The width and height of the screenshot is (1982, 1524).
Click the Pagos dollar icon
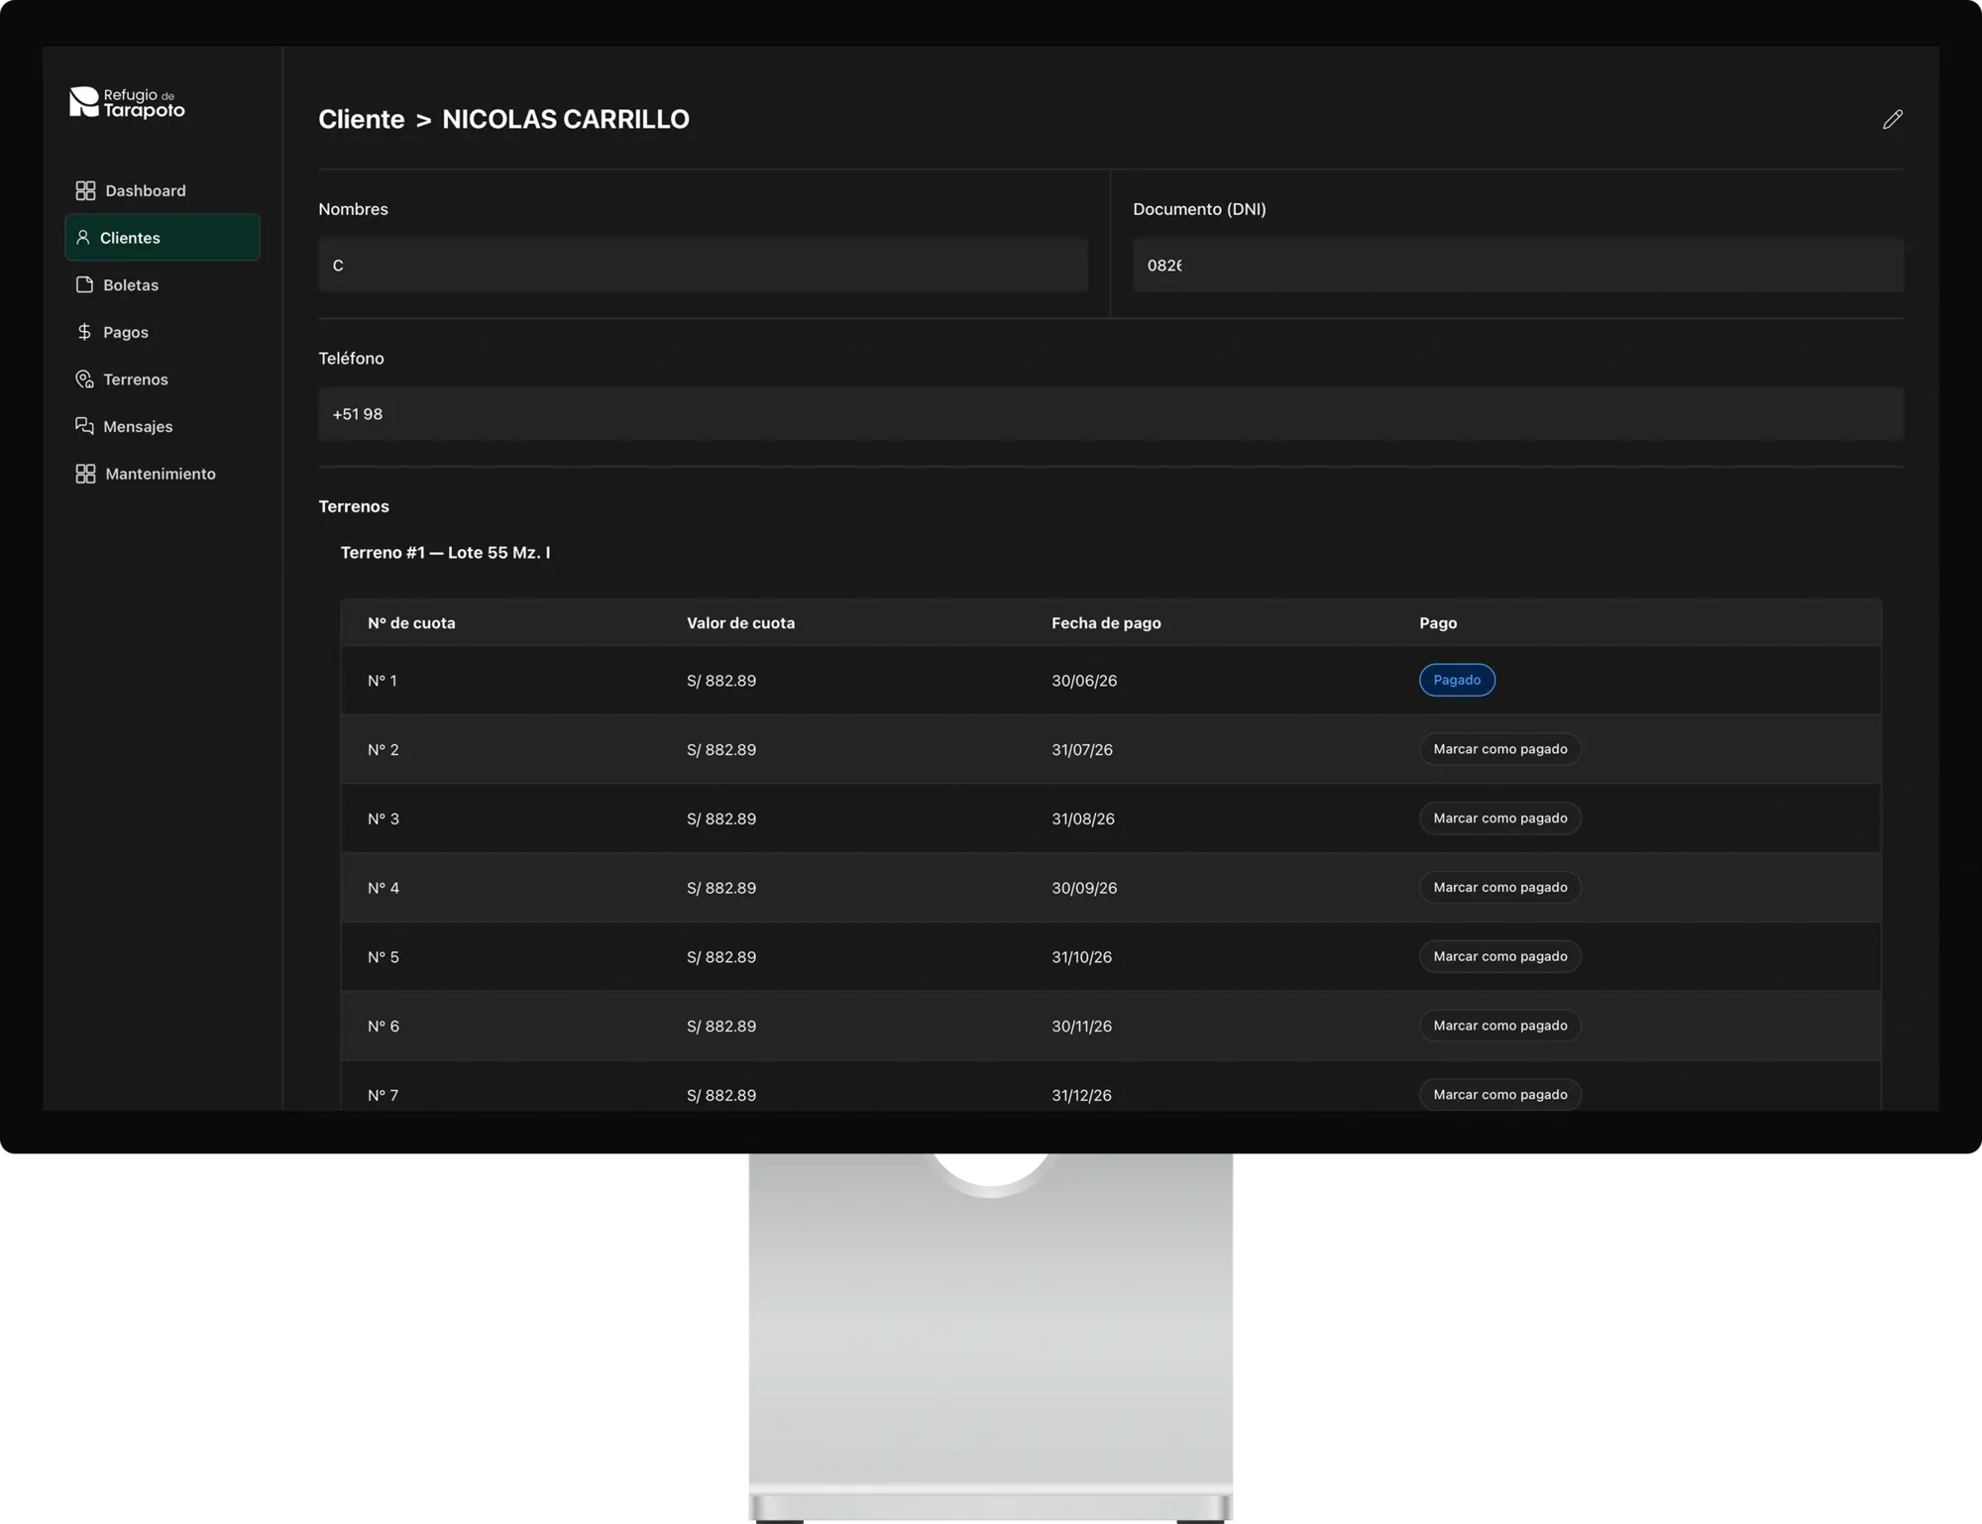tap(84, 332)
